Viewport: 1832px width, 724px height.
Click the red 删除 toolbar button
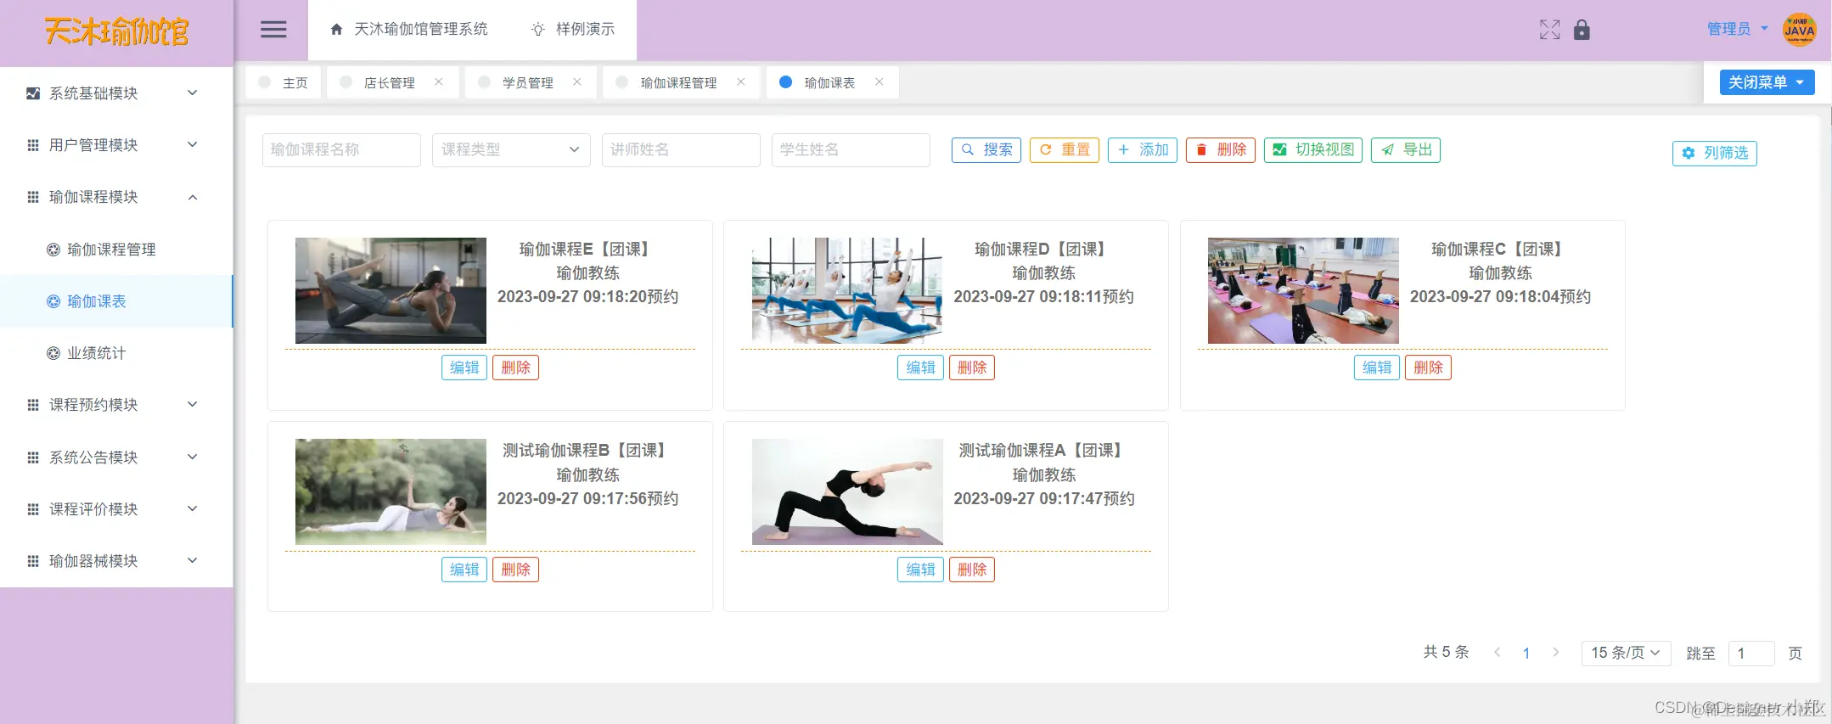pos(1221,150)
